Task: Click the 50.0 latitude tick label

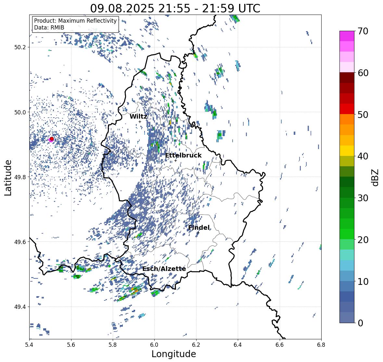Action: pos(20,112)
